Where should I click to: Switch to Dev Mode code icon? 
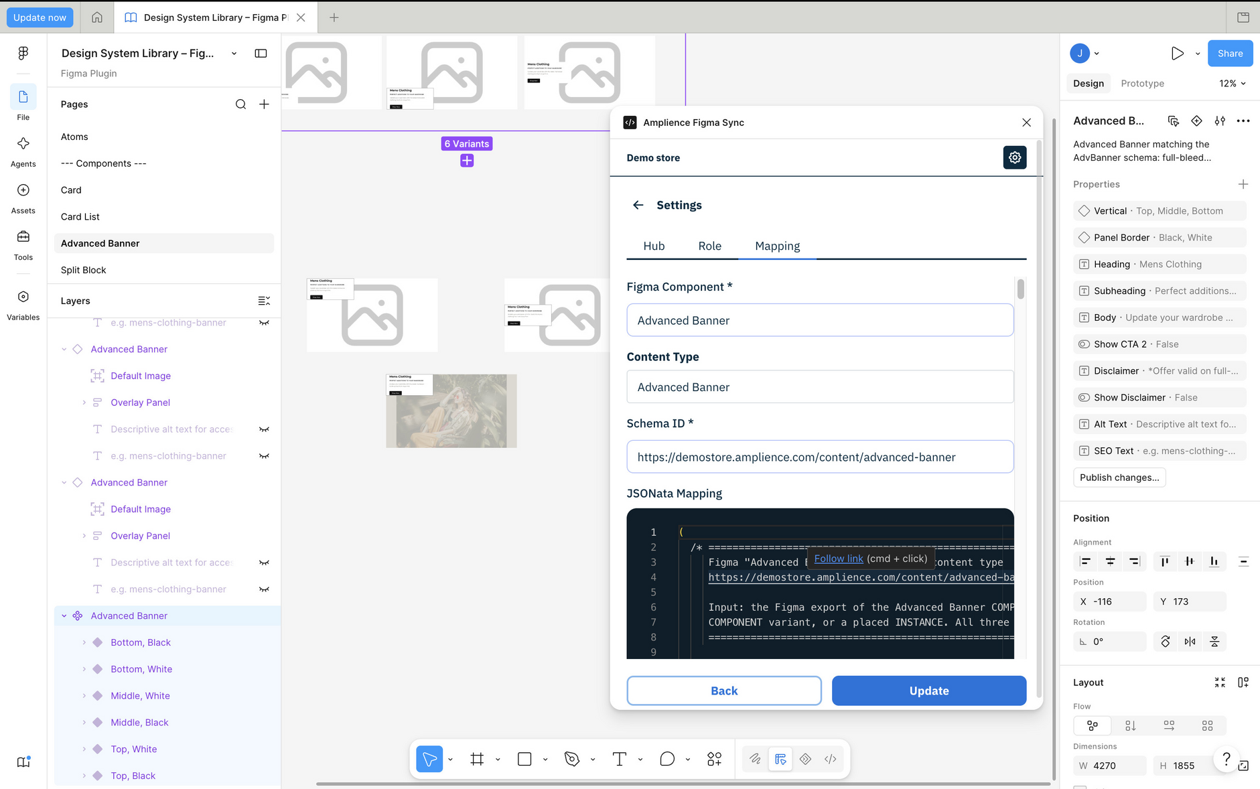click(x=830, y=759)
